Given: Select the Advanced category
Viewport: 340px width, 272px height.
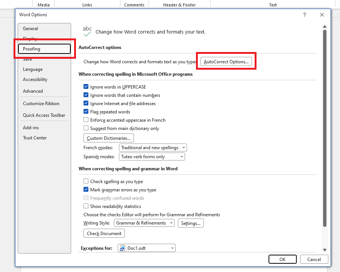Looking at the screenshot, I should pos(33,91).
